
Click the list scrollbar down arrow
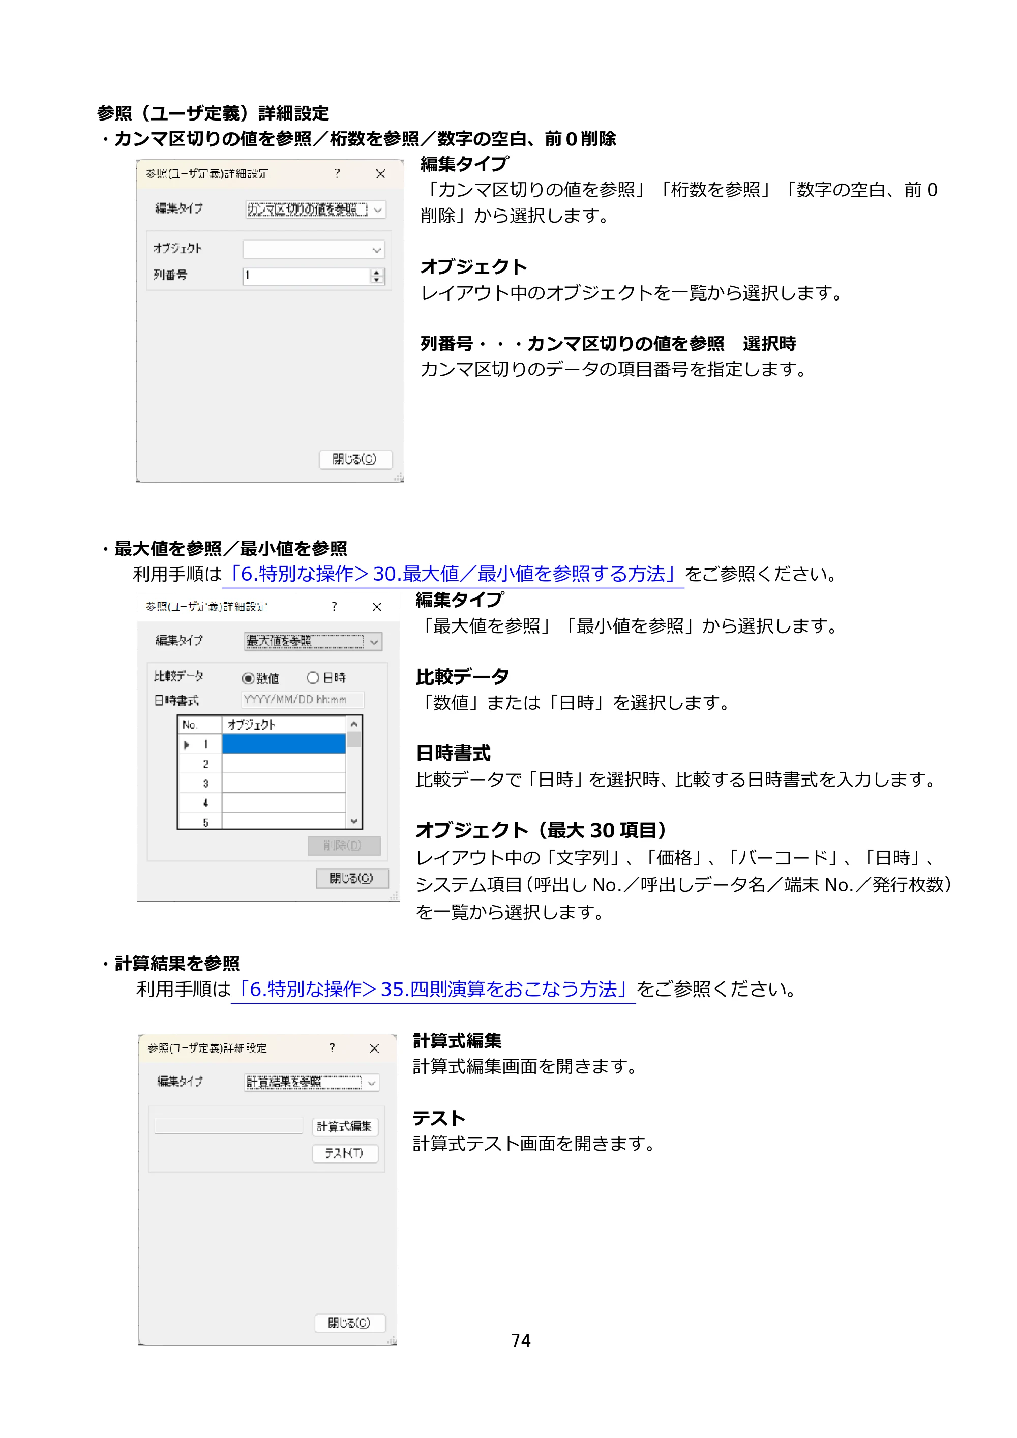[354, 821]
